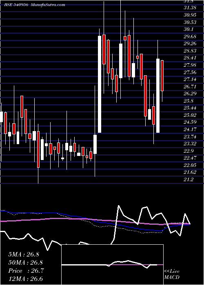
Task: Click the 21.62 price axis label
Action: click(190, 172)
